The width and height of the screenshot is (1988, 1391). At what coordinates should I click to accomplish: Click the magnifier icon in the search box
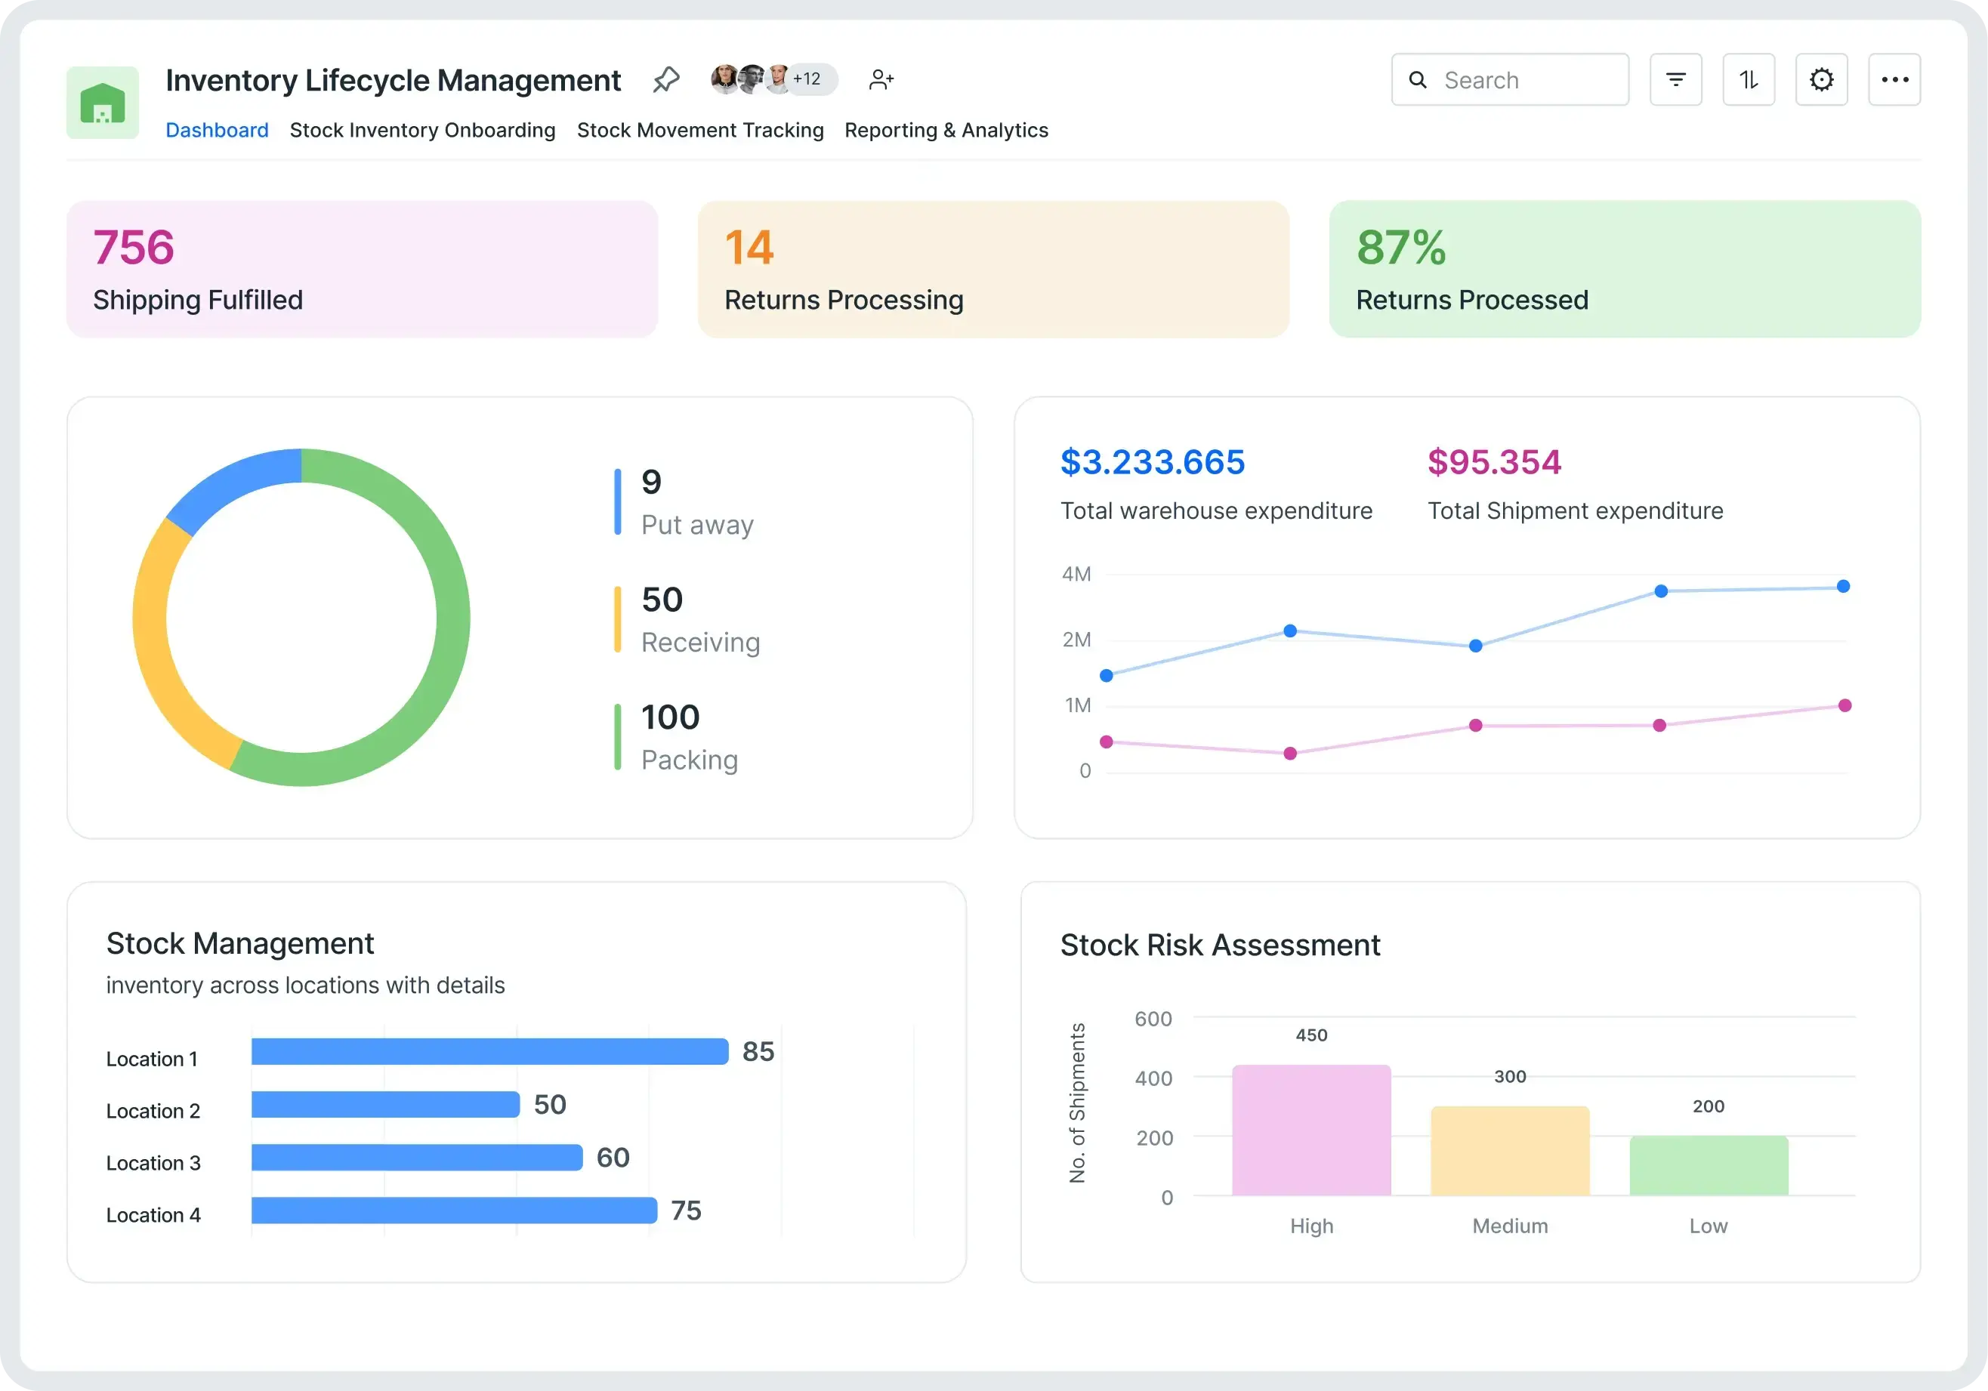pyautogui.click(x=1418, y=79)
